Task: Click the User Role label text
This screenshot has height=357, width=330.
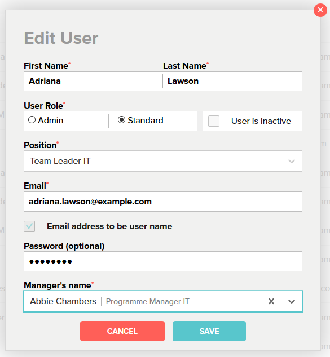Action: pyautogui.click(x=43, y=106)
